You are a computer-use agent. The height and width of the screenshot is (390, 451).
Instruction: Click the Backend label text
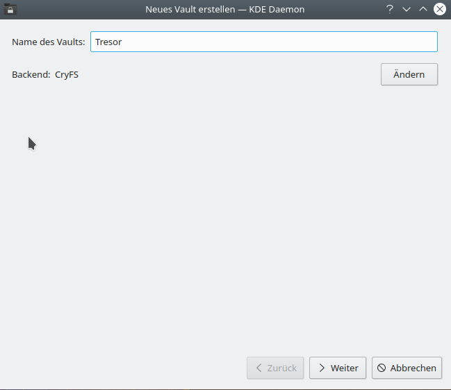31,75
